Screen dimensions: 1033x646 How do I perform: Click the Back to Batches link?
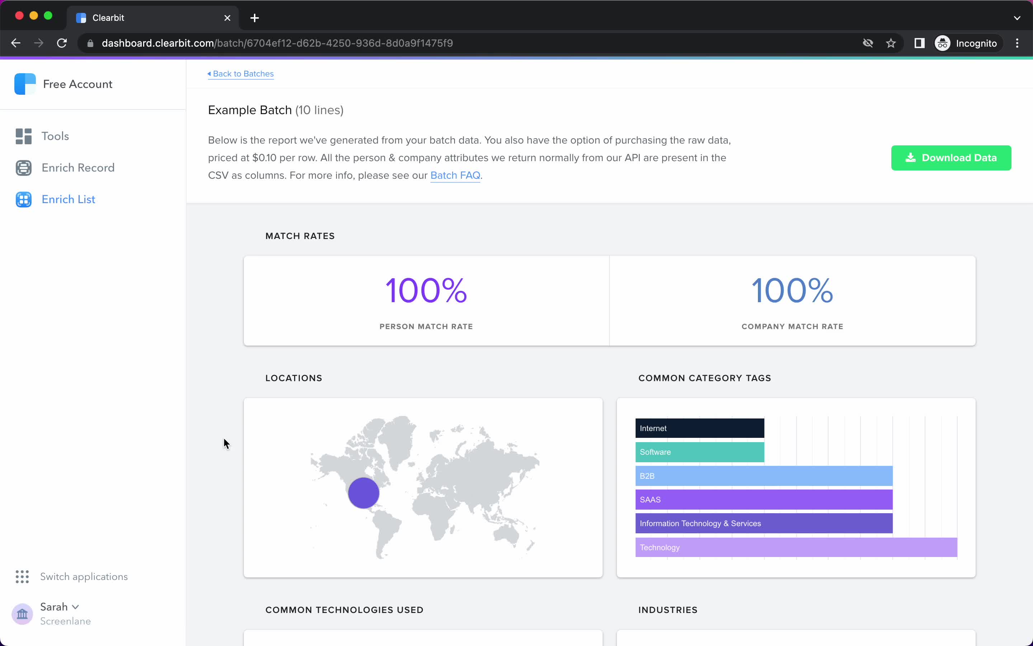click(241, 74)
